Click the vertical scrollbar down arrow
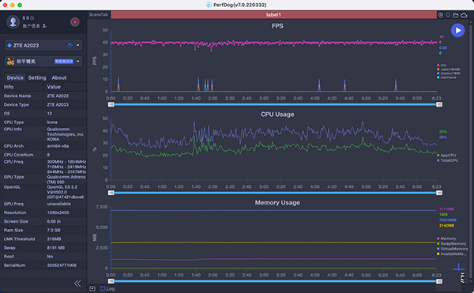Viewport: 474px width, 293px height. point(470,281)
